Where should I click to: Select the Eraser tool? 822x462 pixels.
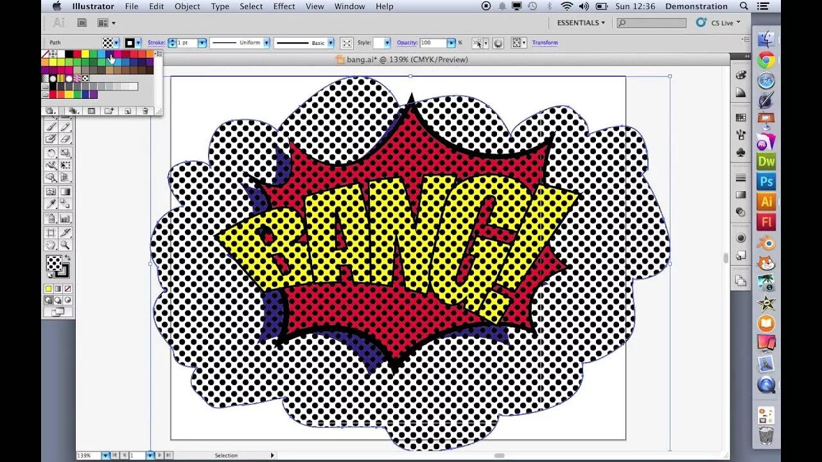[66, 139]
